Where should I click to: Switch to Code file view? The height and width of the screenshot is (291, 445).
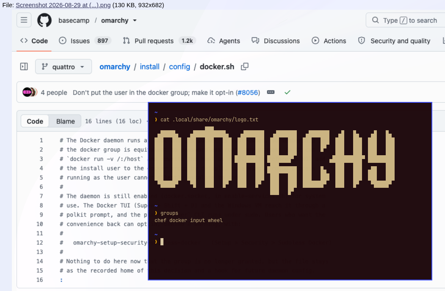35,121
